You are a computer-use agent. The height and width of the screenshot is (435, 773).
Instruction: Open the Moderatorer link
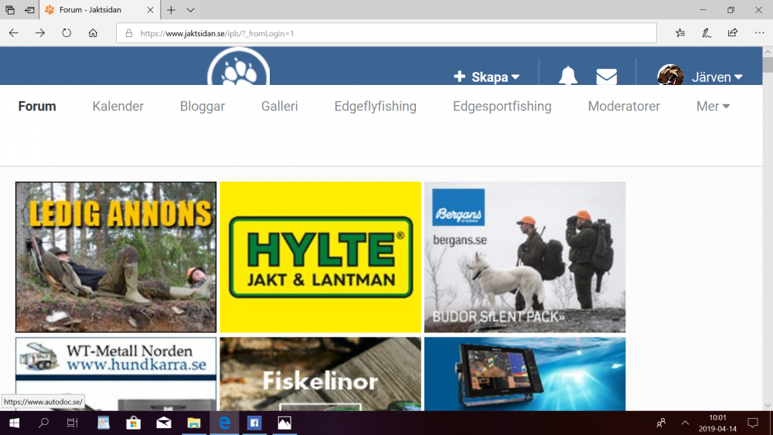[624, 106]
